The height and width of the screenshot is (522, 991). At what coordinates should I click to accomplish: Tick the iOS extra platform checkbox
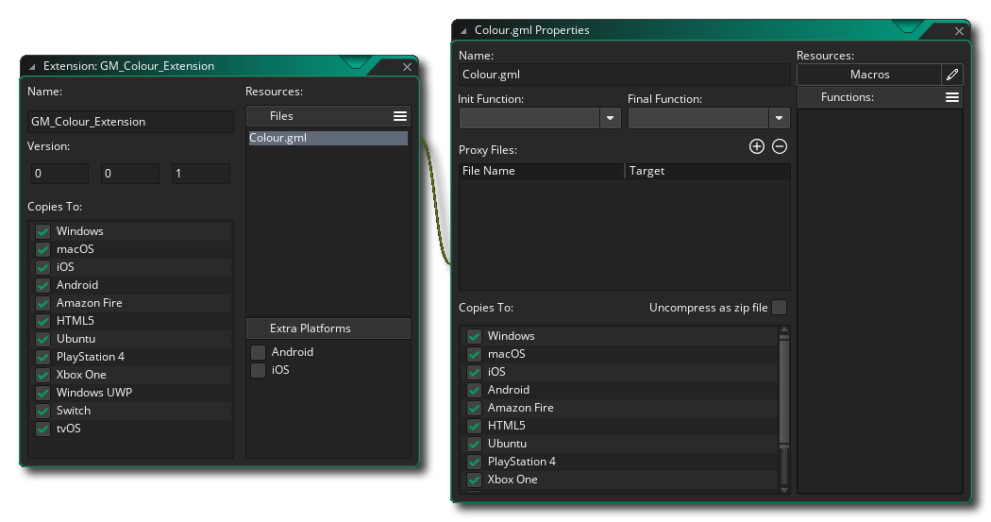(x=258, y=371)
